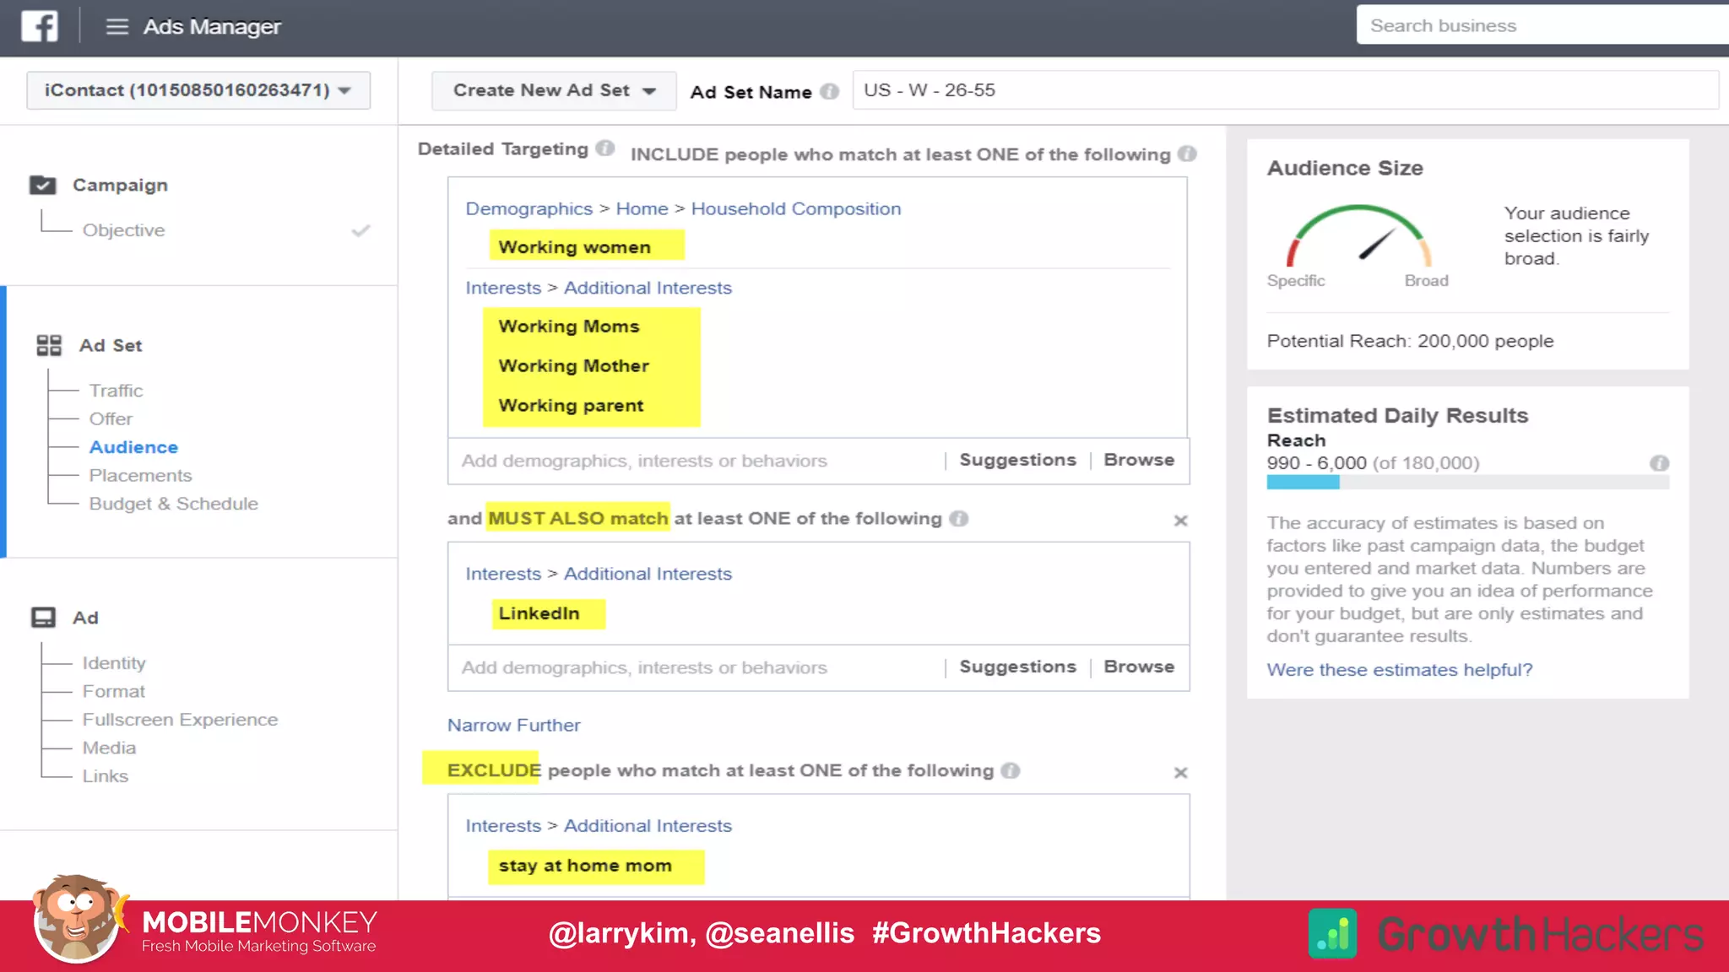This screenshot has height=972, width=1729.
Task: Click Interests breadcrumb above stay at home mom
Action: [x=503, y=826]
